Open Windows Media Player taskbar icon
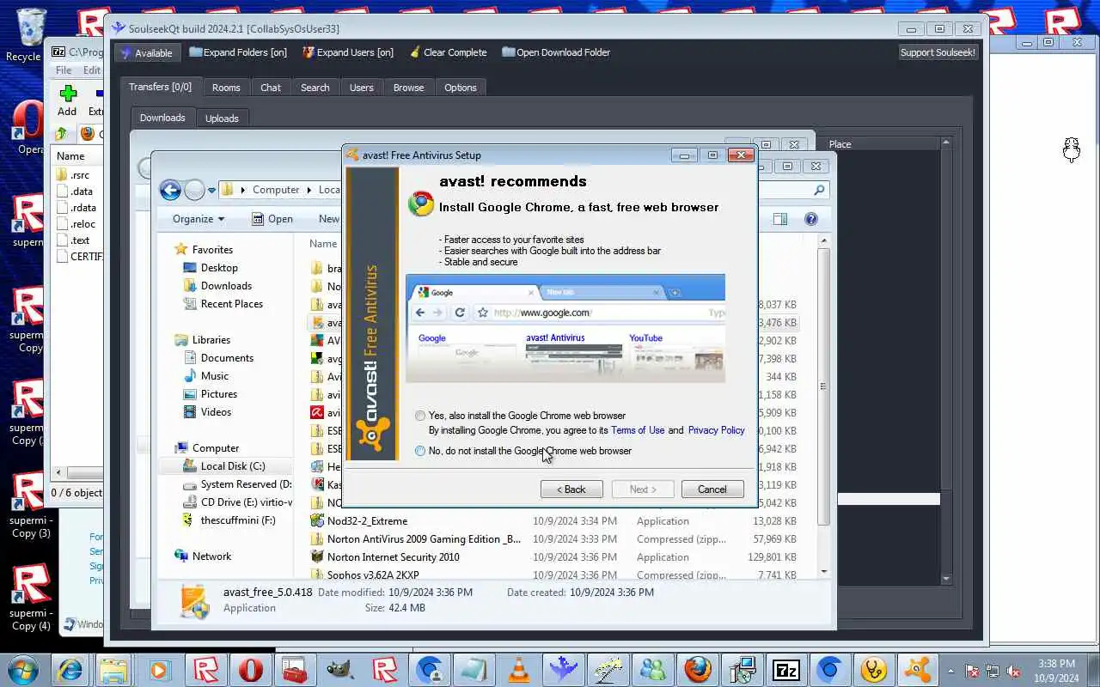The width and height of the screenshot is (1100, 687). click(x=159, y=669)
